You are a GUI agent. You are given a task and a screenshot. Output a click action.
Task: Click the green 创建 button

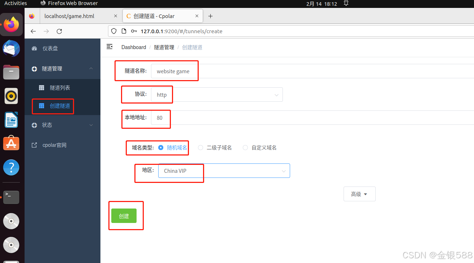tap(124, 216)
